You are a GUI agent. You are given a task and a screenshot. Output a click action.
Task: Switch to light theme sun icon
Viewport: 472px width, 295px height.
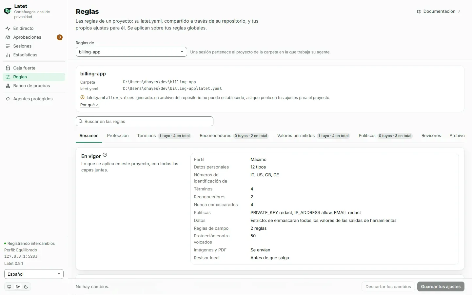click(18, 287)
